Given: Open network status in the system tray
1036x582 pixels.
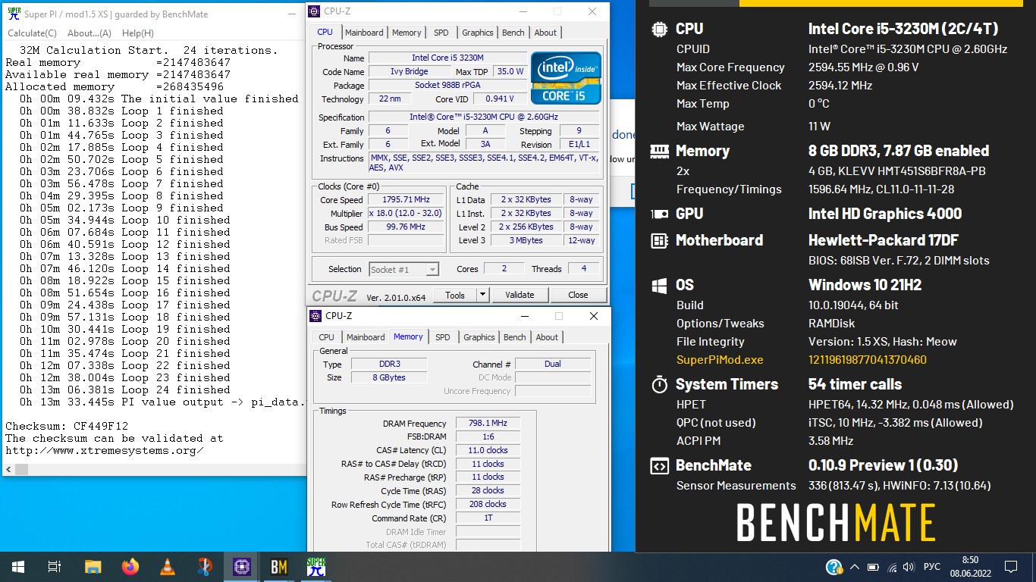Looking at the screenshot, I should [892, 566].
